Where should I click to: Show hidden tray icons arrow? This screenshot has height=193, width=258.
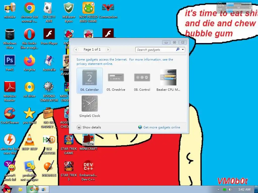click(x=218, y=189)
